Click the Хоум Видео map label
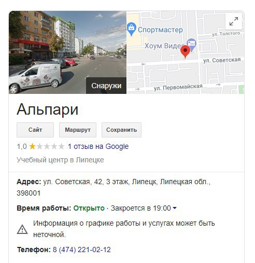 [164, 46]
